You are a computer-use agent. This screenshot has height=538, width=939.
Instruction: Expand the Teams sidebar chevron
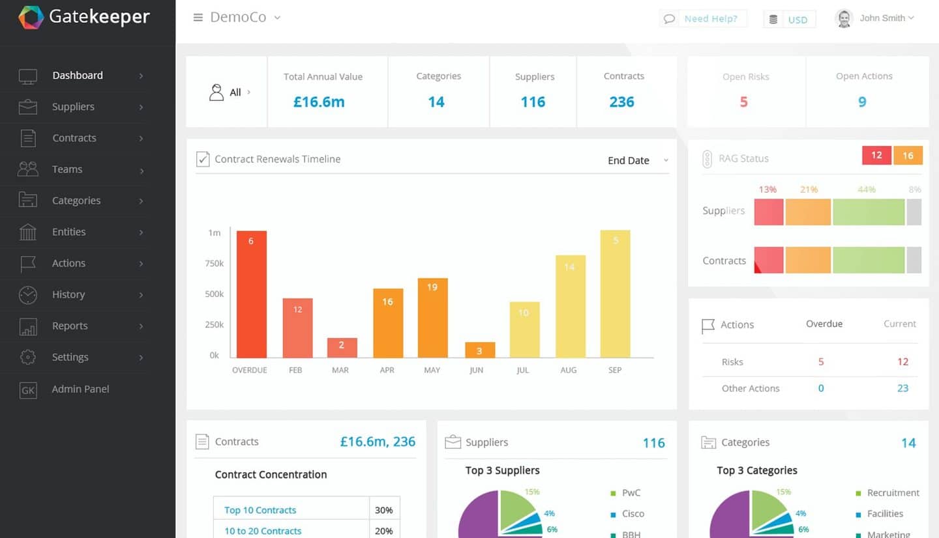pyautogui.click(x=141, y=170)
